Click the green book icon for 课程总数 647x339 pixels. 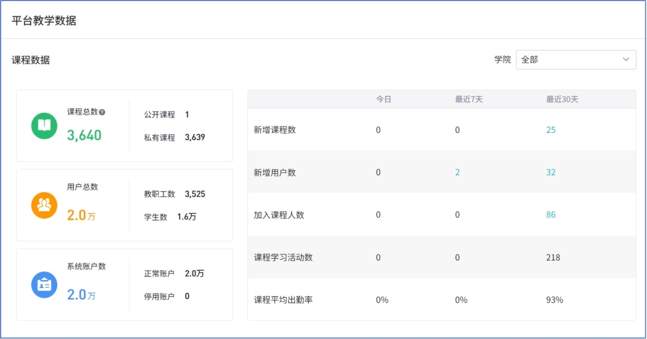[44, 126]
